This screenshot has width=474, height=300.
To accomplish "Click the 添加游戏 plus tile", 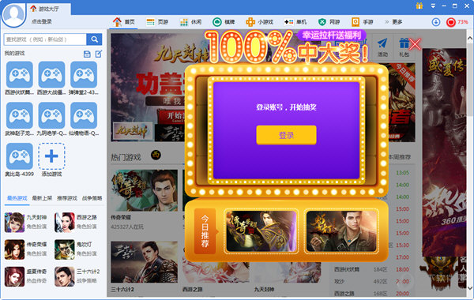I will tap(51, 156).
